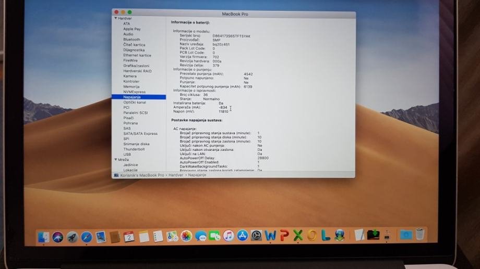
Task: Select NVMExpress in sidebar
Action: (135, 92)
